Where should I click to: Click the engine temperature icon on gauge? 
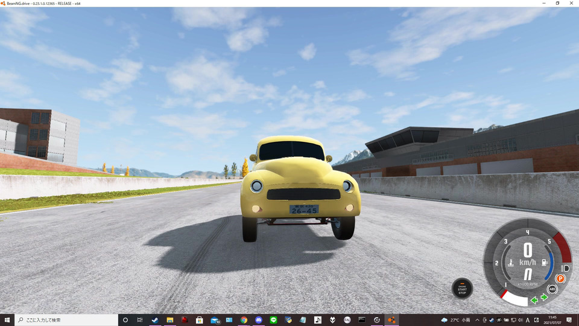click(511, 263)
